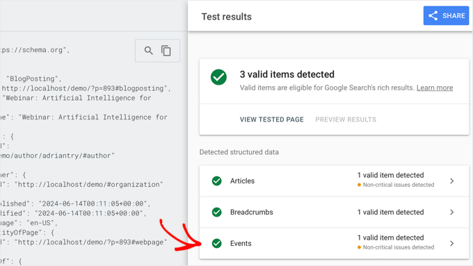Select the Articles structured data item
The height and width of the screenshot is (266, 473).
(334, 181)
